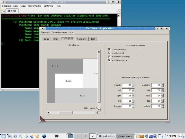This screenshot has height=139, width=185.
Task: Open the Demonstrations menu
Action: tap(59, 32)
